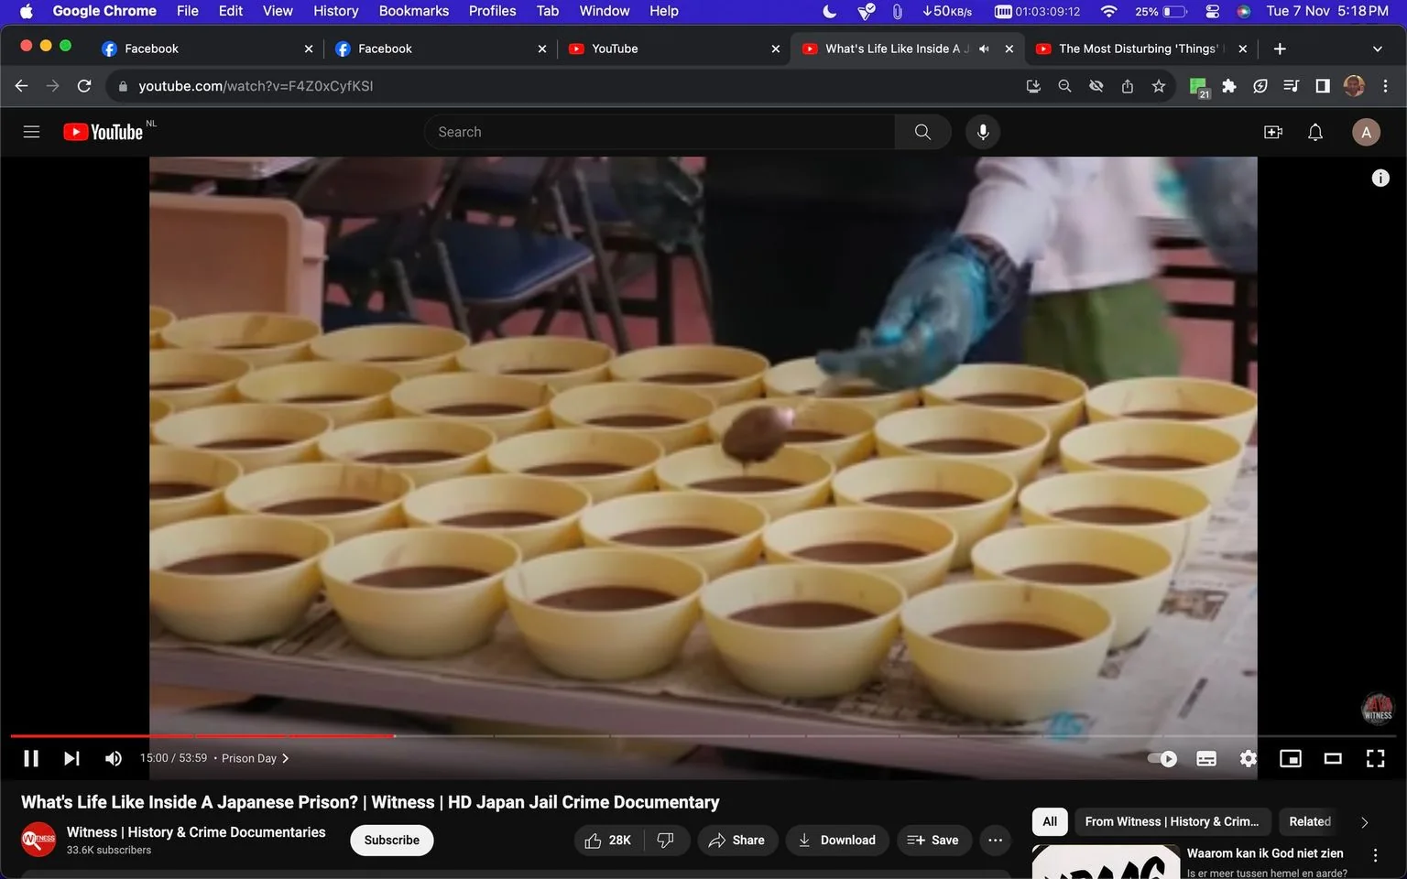This screenshot has height=879, width=1407.
Task: Open media controls in Chrome toolbar
Action: [1292, 86]
